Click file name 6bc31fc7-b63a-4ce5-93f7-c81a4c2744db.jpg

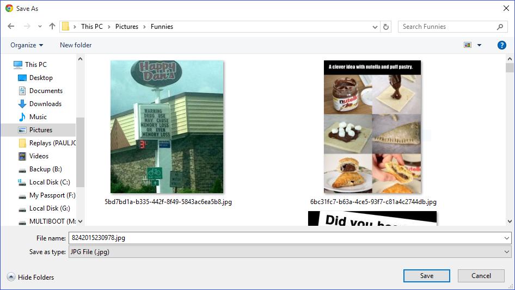[373, 202]
